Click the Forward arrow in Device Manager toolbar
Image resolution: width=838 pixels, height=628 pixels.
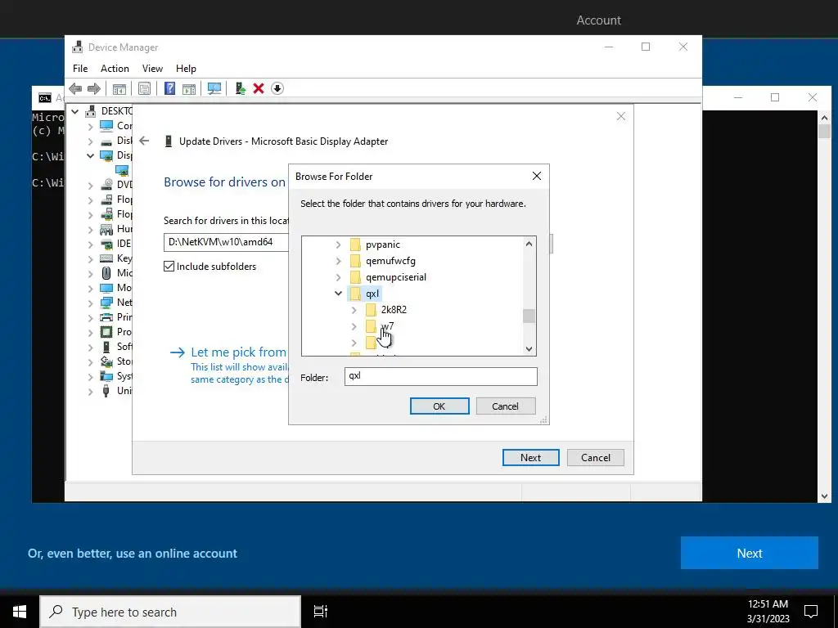pyautogui.click(x=93, y=88)
